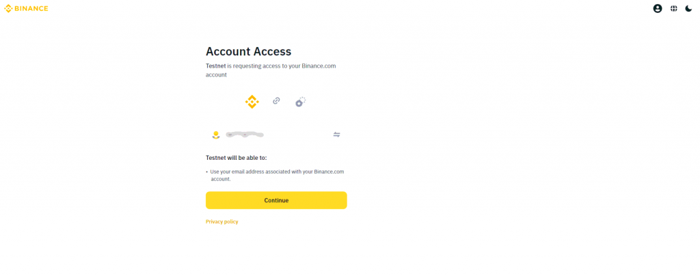This screenshot has height=276, width=700.
Task: Open the language globe selector
Action: (673, 9)
